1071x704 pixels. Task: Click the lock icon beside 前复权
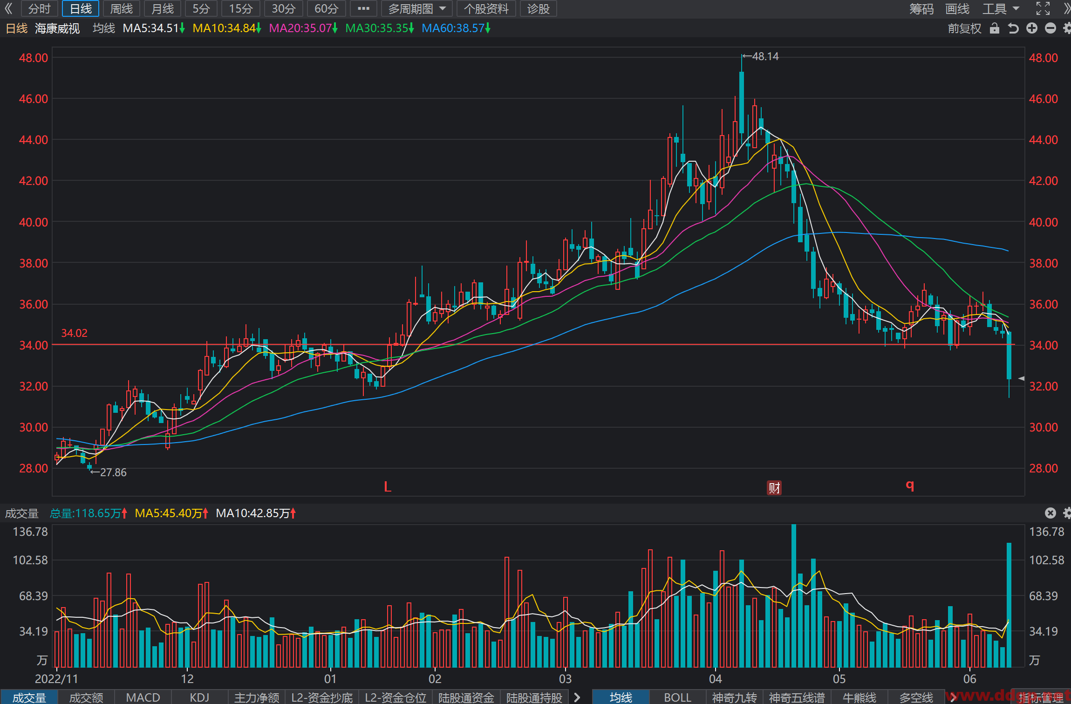pos(995,28)
